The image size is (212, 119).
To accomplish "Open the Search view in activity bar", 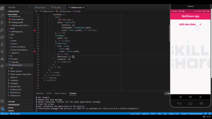I will (2, 16).
